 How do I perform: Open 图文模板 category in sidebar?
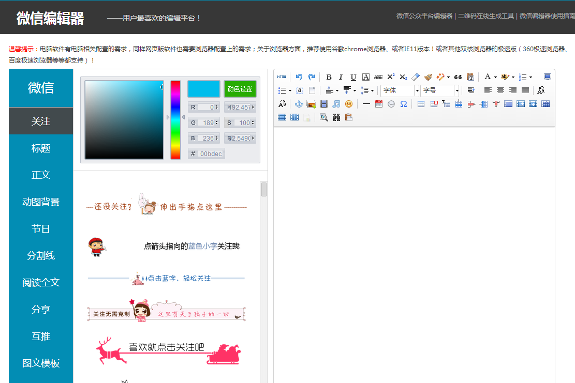pyautogui.click(x=41, y=363)
